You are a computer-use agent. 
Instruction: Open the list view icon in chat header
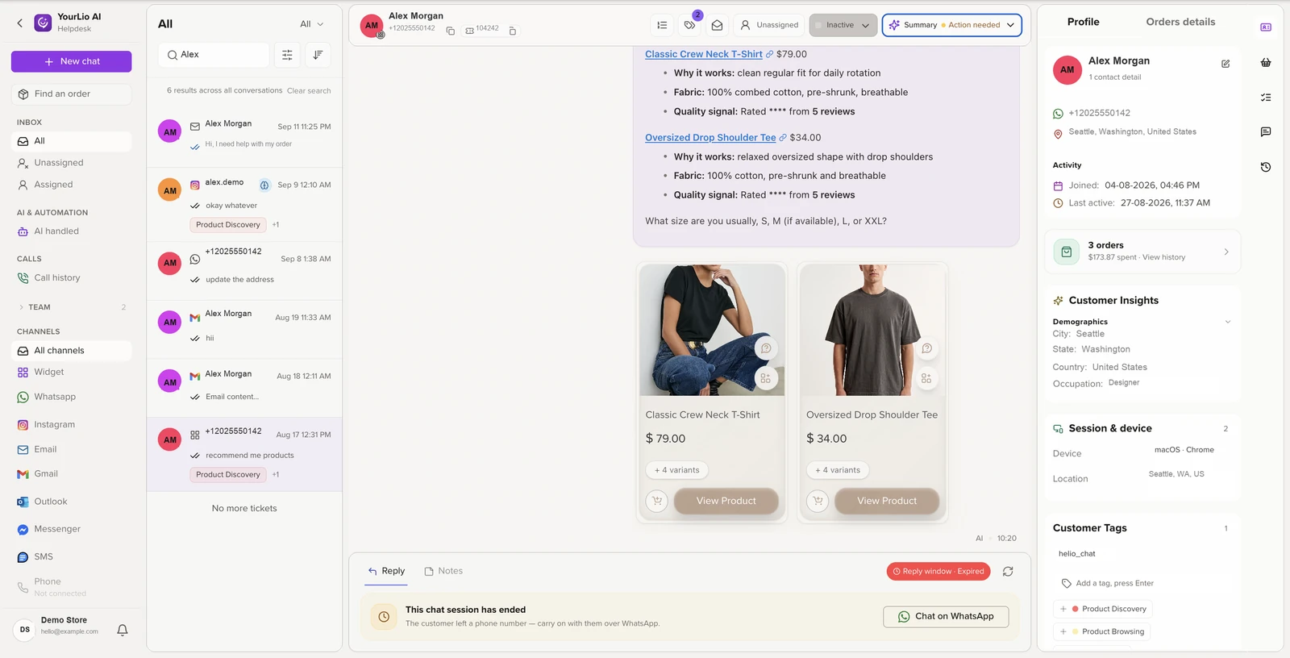coord(662,25)
